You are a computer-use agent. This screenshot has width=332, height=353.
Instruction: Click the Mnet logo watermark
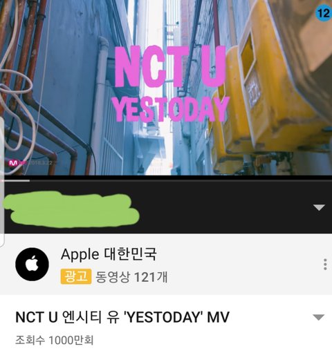(13, 163)
